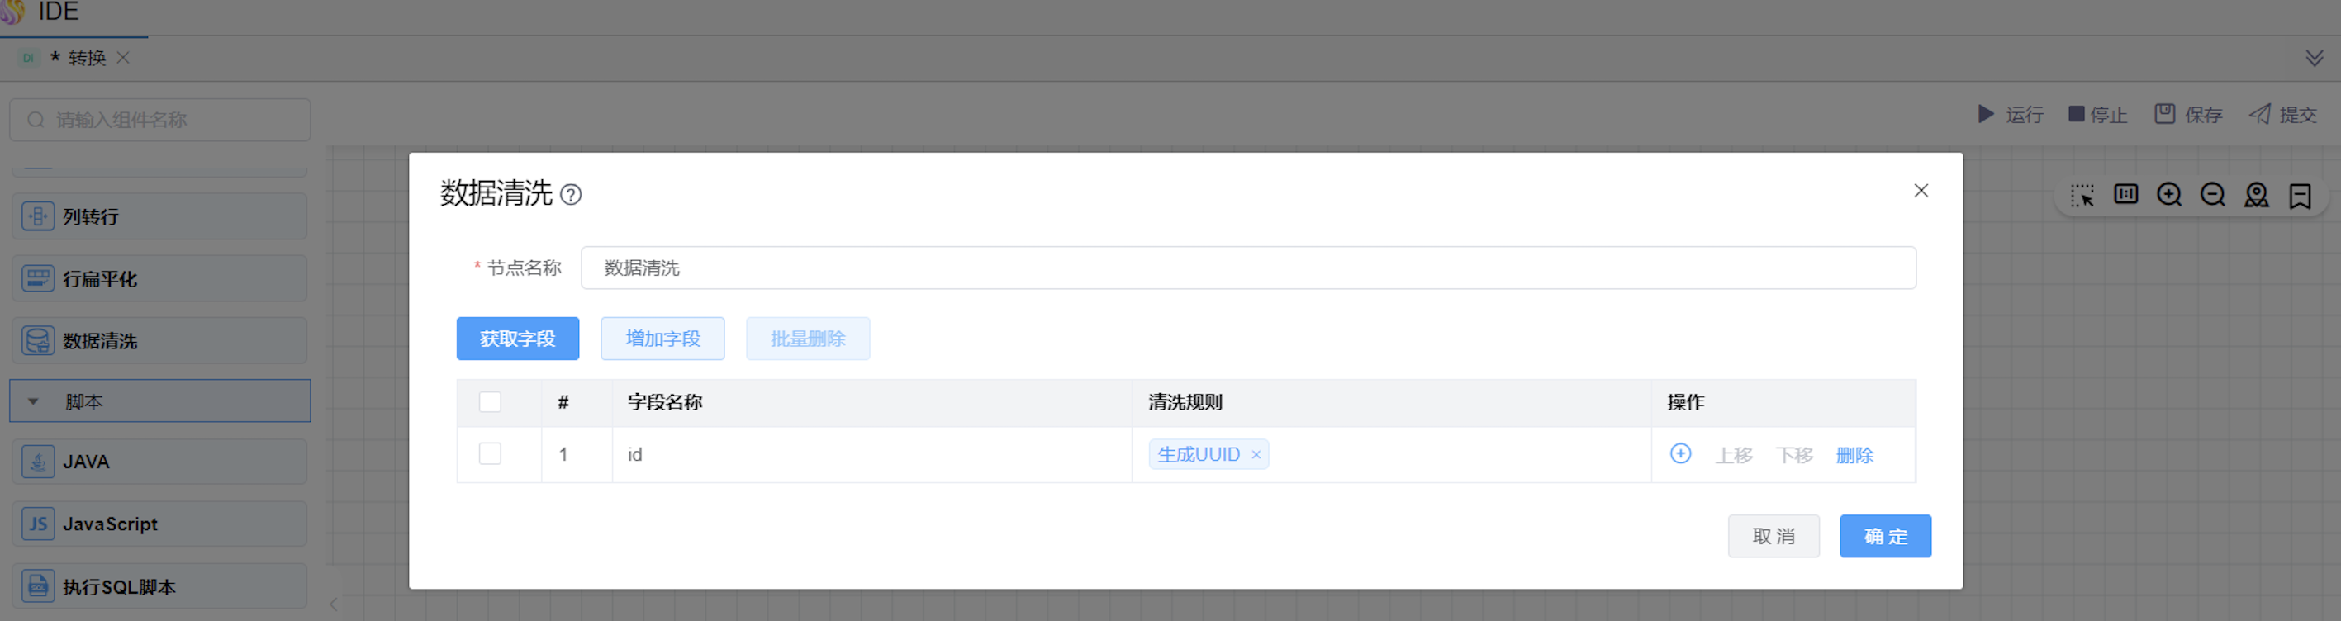Click the help icon beside 数据清洗 title
The width and height of the screenshot is (2341, 621).
click(x=571, y=194)
